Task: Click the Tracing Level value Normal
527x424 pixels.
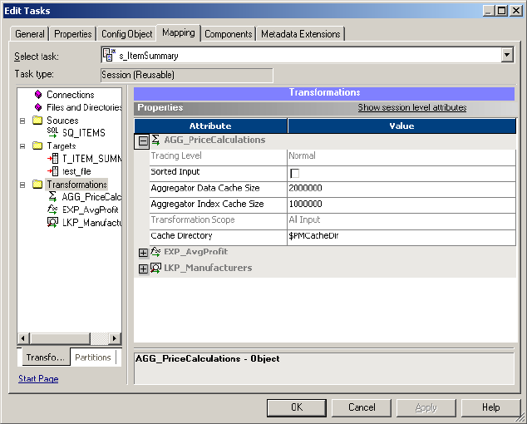Action: [x=401, y=156]
